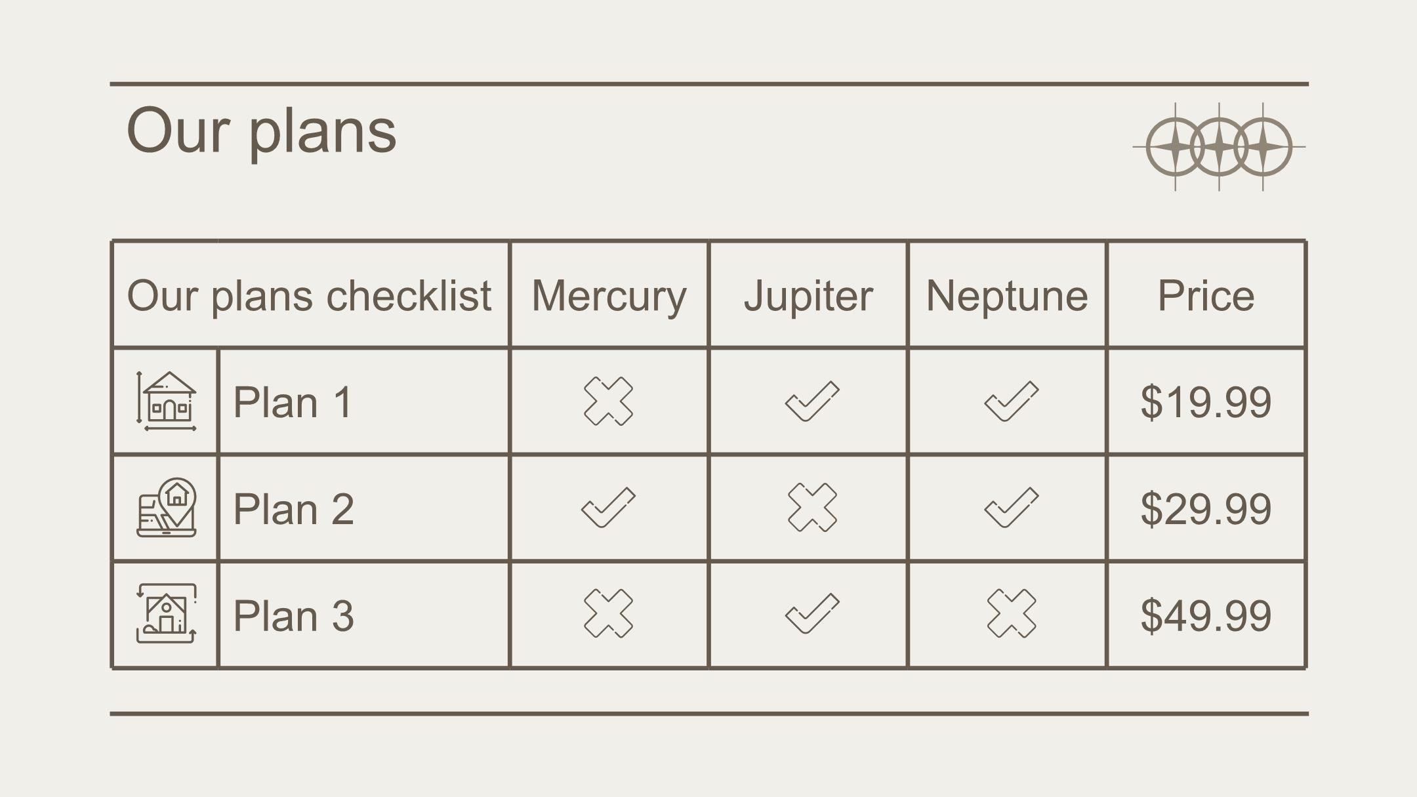The height and width of the screenshot is (797, 1417).
Task: Click the checkmark under Mercury for Plan 2
Action: tap(608, 507)
